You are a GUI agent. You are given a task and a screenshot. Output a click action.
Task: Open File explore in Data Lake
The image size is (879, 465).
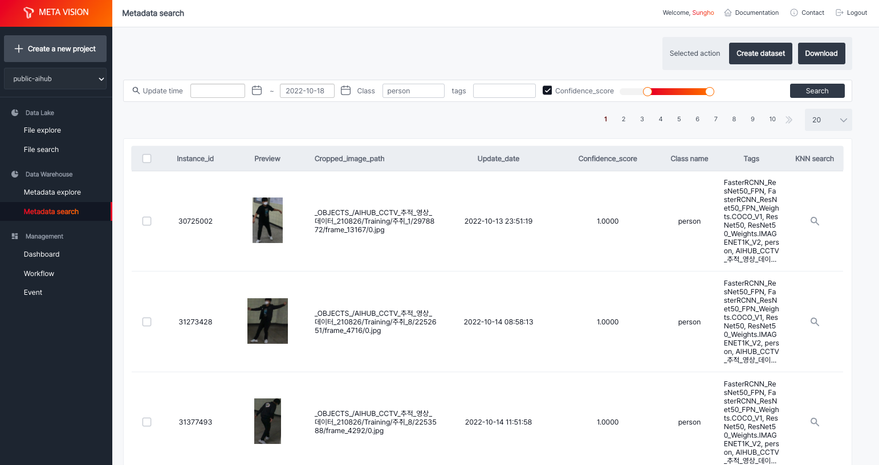click(42, 130)
